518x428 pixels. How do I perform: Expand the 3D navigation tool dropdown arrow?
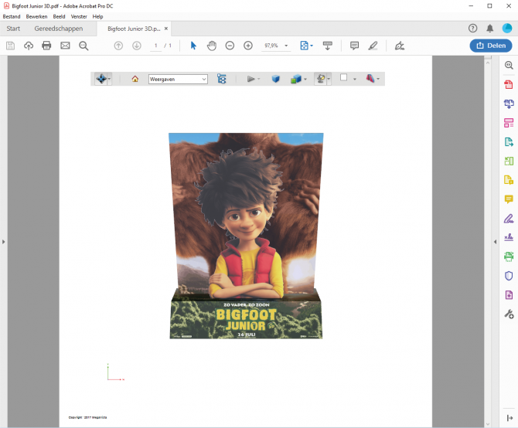(109, 80)
